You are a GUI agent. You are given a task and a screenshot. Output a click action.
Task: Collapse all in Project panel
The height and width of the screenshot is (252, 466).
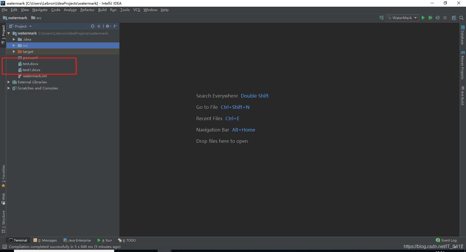coord(99,26)
